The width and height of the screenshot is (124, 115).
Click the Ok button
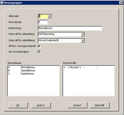[18, 105]
